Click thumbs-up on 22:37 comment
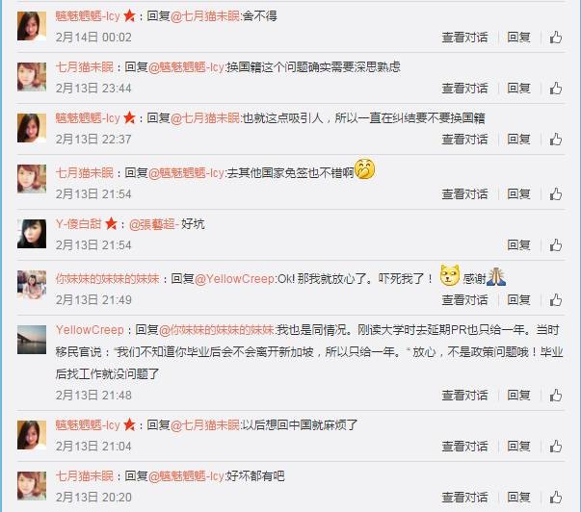Viewport: 581px width, 512px height. pos(555,140)
